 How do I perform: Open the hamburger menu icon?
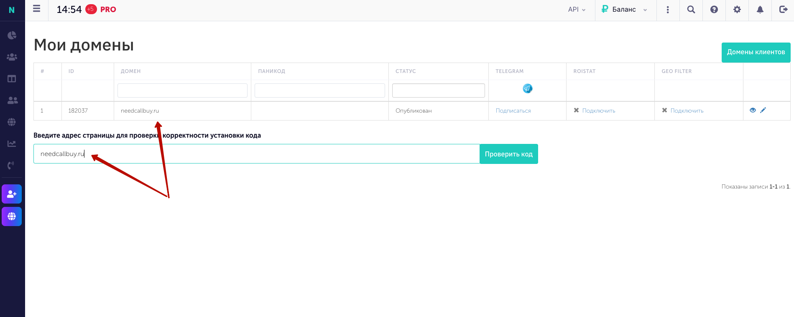click(37, 9)
